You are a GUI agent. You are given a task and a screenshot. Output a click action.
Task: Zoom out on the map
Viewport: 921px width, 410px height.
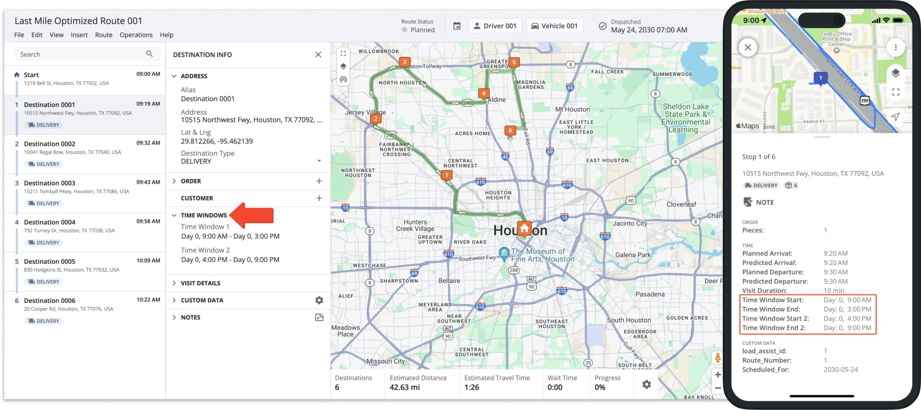(717, 388)
